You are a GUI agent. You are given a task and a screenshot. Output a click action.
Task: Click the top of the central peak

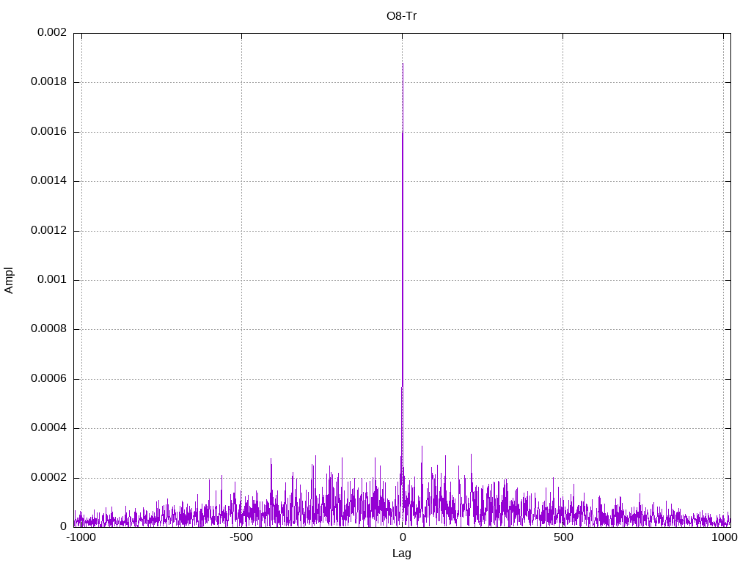[x=403, y=65]
